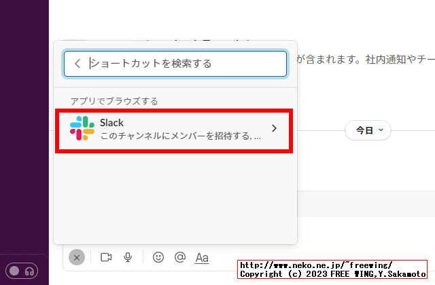435x285 pixels.
Task: Start a video clip with camera icon
Action: coord(106,257)
